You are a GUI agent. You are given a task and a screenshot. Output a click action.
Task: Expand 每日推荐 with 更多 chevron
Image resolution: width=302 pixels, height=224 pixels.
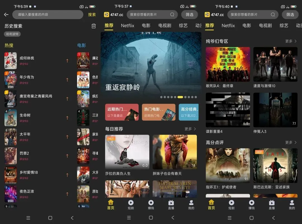pyautogui.click(x=190, y=129)
